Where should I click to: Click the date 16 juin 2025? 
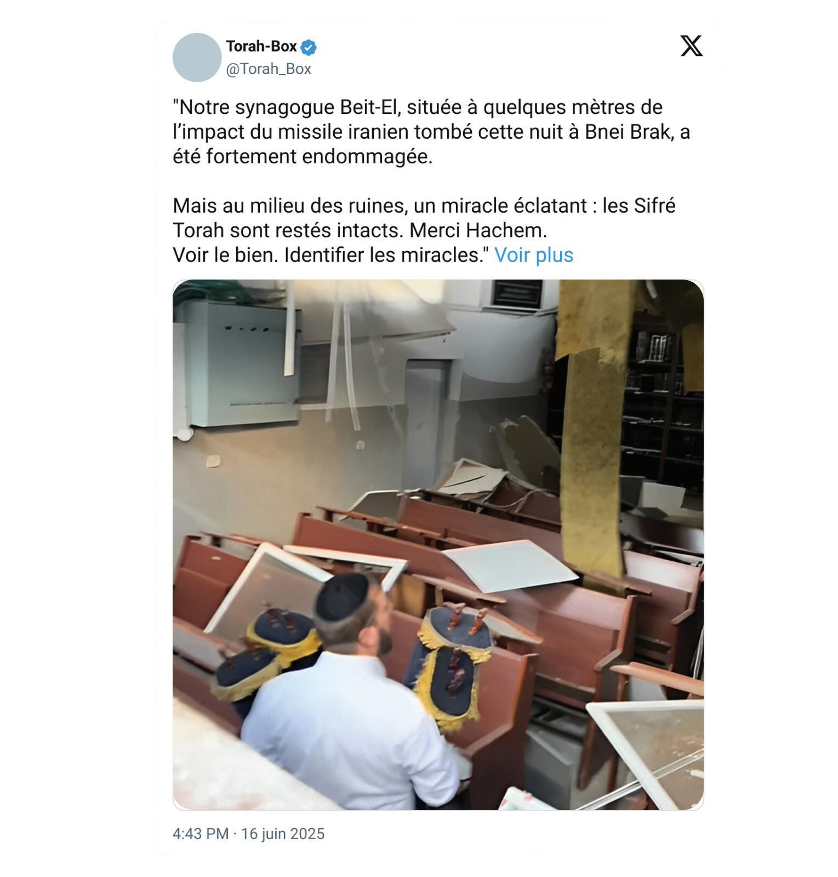pos(283,834)
